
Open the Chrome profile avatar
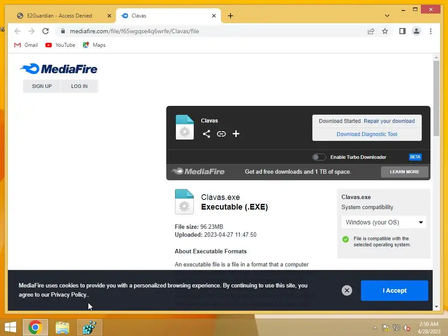coord(416,31)
